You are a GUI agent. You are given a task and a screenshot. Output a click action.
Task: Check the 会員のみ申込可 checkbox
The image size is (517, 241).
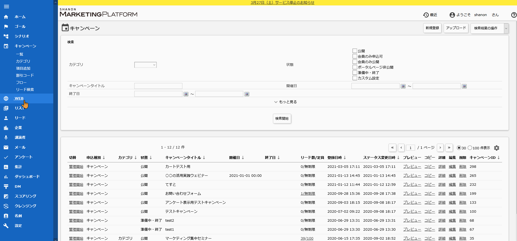[x=355, y=56]
